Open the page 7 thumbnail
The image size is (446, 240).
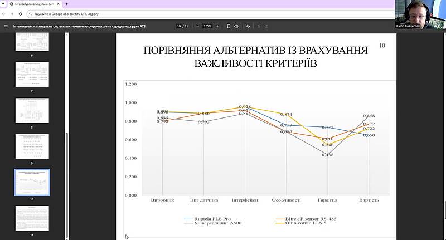[x=32, y=75]
